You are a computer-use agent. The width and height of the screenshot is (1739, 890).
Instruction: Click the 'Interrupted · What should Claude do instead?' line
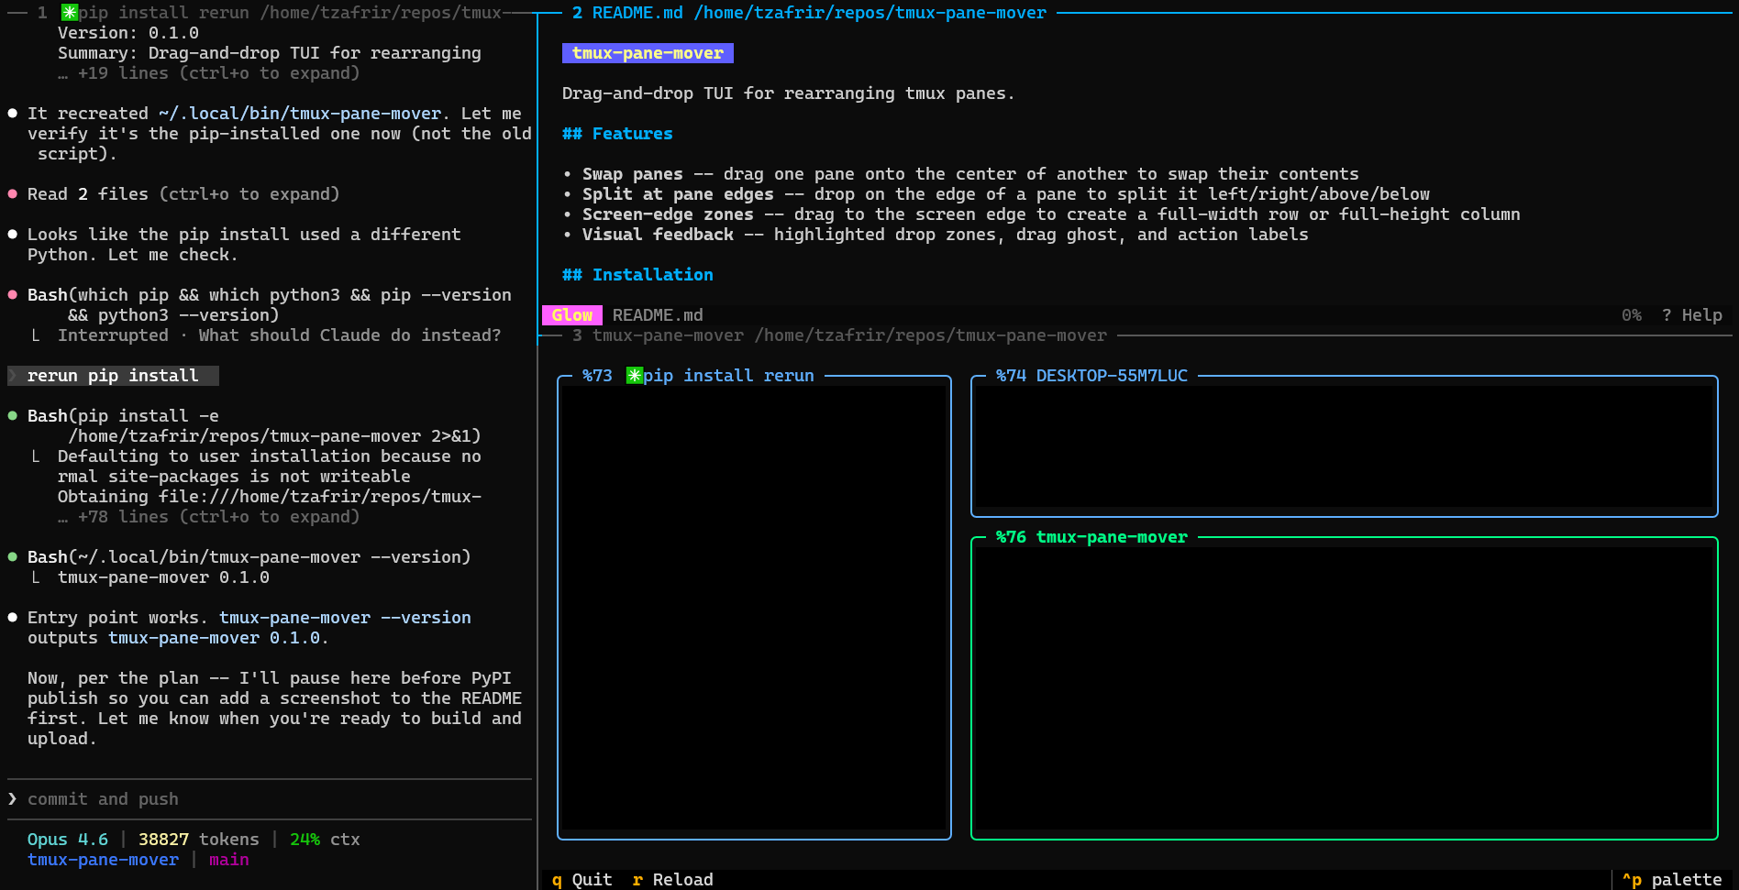coord(280,335)
